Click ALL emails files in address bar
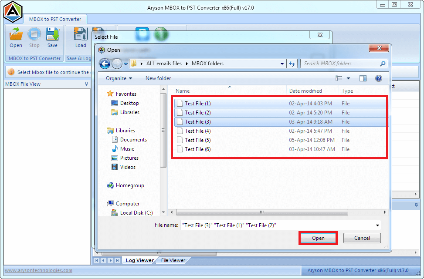 (x=164, y=64)
